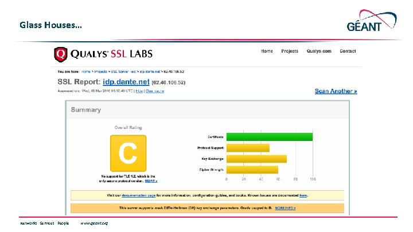Click the Projects breadcrumb link
Screen dimensions: 413x232
click(x=100, y=72)
